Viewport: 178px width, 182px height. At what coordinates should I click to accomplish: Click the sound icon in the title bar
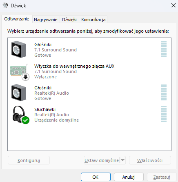pyautogui.click(x=5, y=6)
